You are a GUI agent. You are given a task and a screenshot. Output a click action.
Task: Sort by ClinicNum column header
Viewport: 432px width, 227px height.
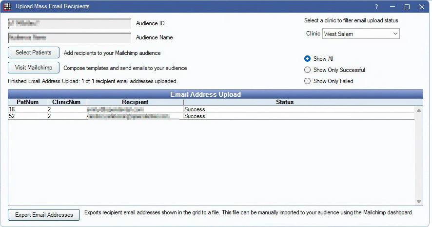click(x=66, y=103)
